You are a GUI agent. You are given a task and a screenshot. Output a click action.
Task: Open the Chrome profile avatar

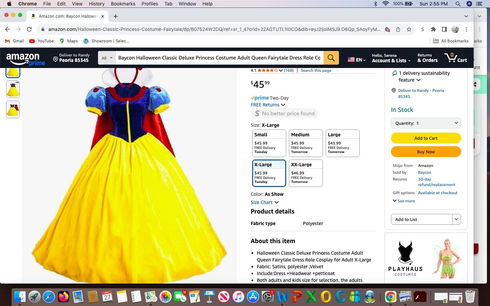pyautogui.click(x=455, y=29)
